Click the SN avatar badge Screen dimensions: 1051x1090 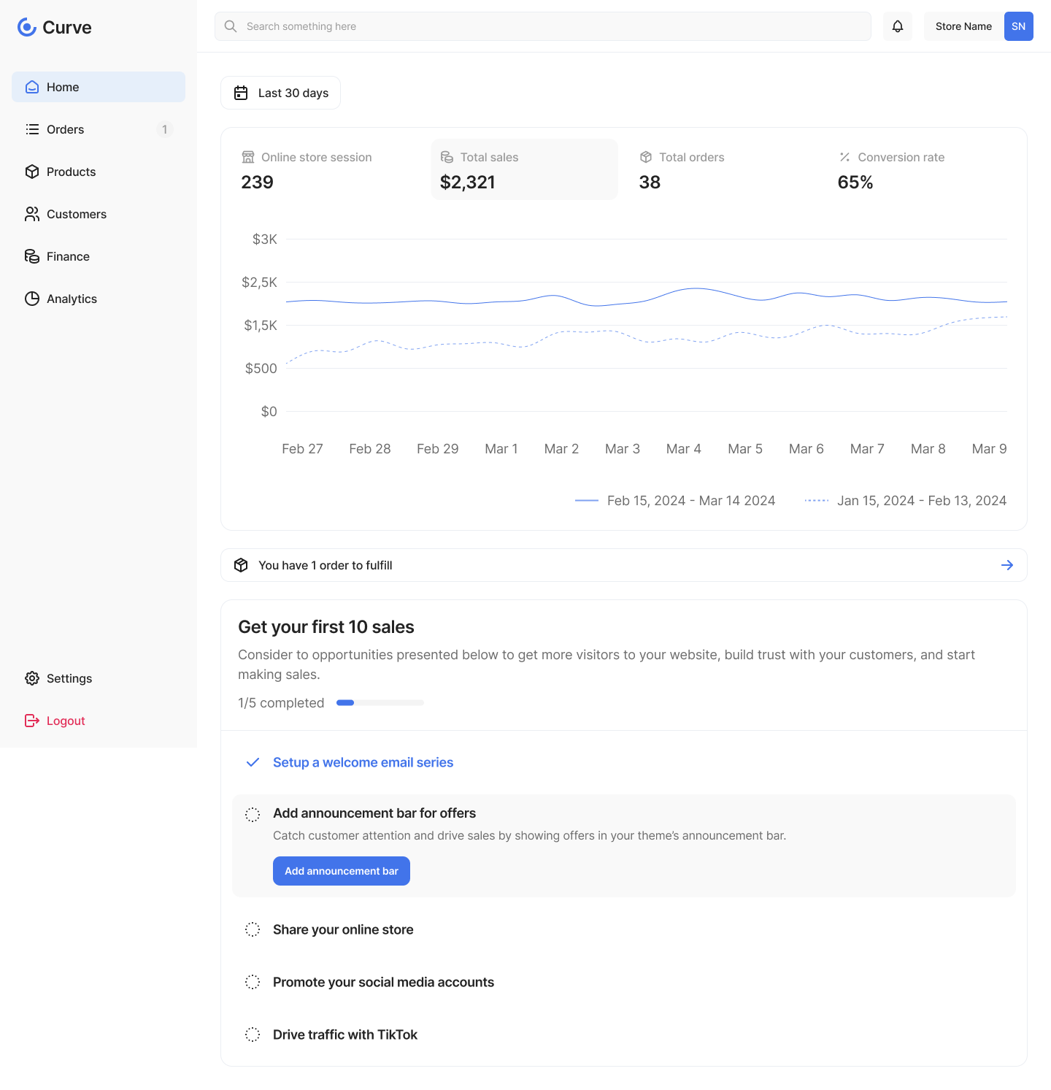coord(1019,26)
